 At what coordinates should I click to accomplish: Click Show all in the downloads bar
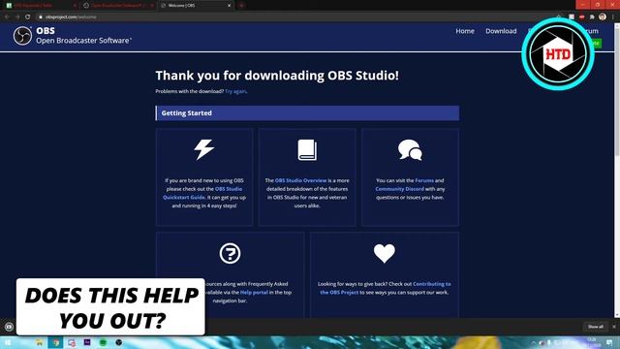coord(595,327)
